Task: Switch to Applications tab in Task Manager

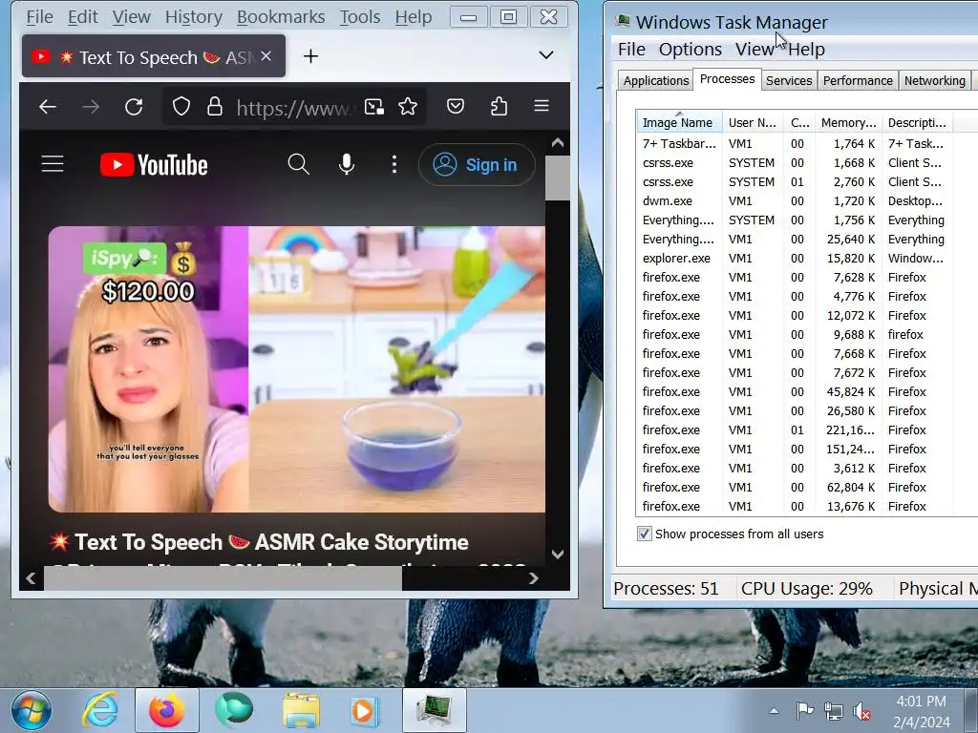Action: [x=655, y=80]
